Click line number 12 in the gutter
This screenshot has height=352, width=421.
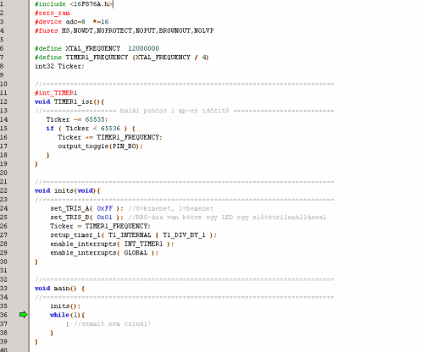[3, 102]
